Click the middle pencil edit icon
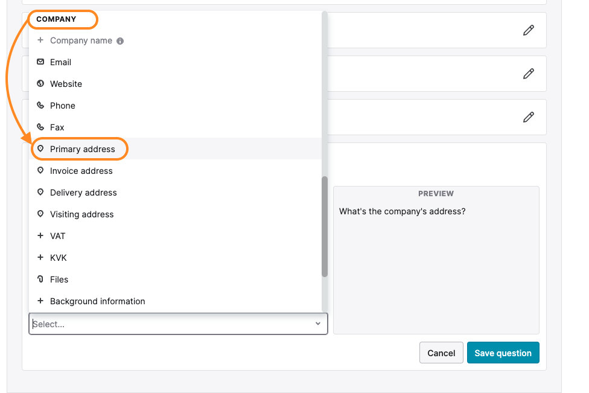This screenshot has width=589, height=393. [529, 74]
